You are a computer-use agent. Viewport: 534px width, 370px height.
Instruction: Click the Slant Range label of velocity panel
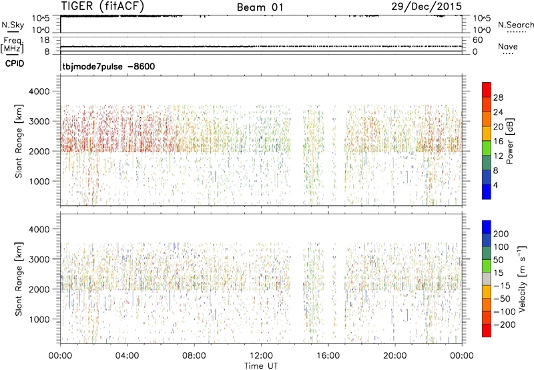tap(19, 279)
